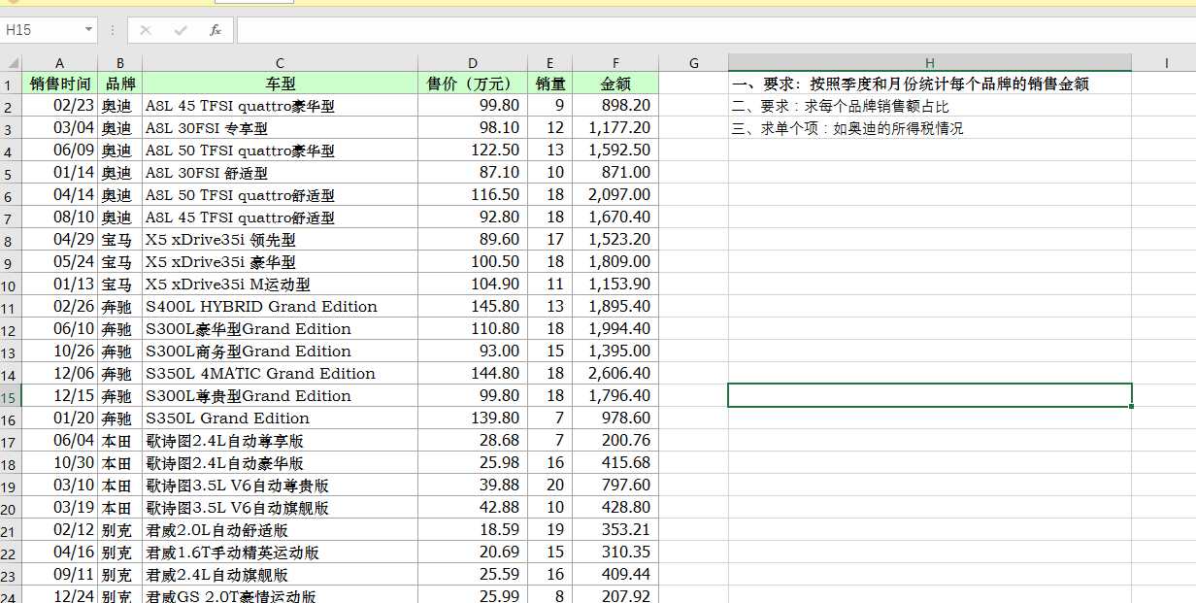Click date cell 09/11

59,575
